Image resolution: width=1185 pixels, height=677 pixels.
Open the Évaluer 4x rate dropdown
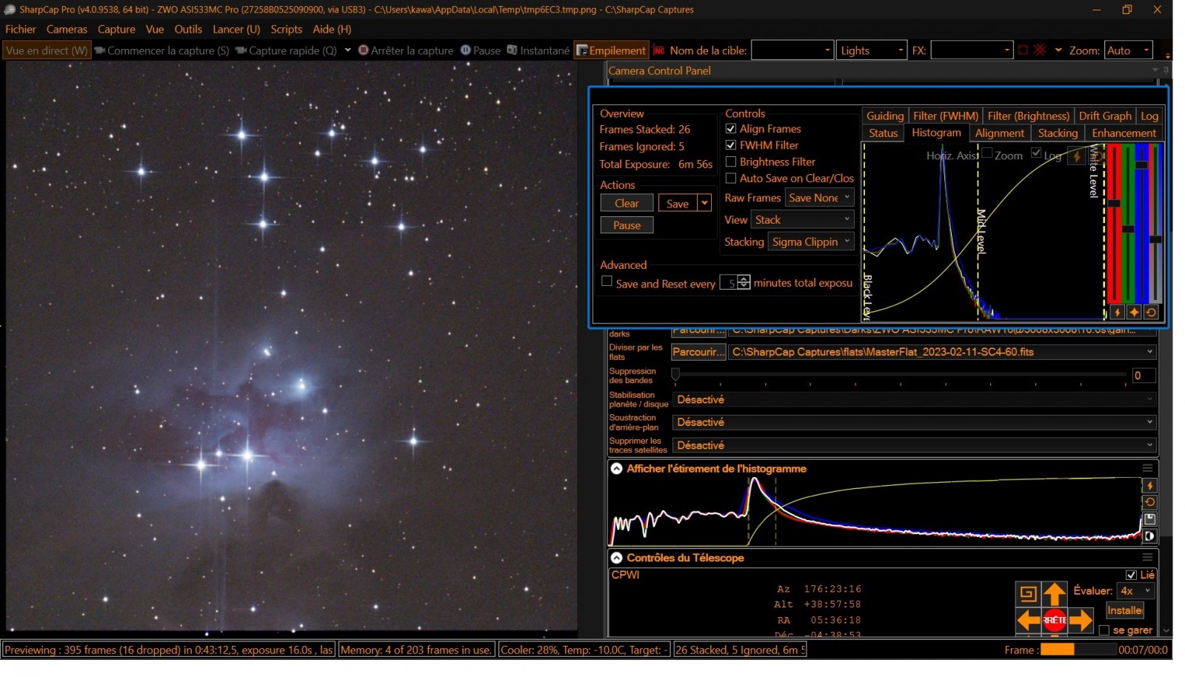[x=1135, y=591]
